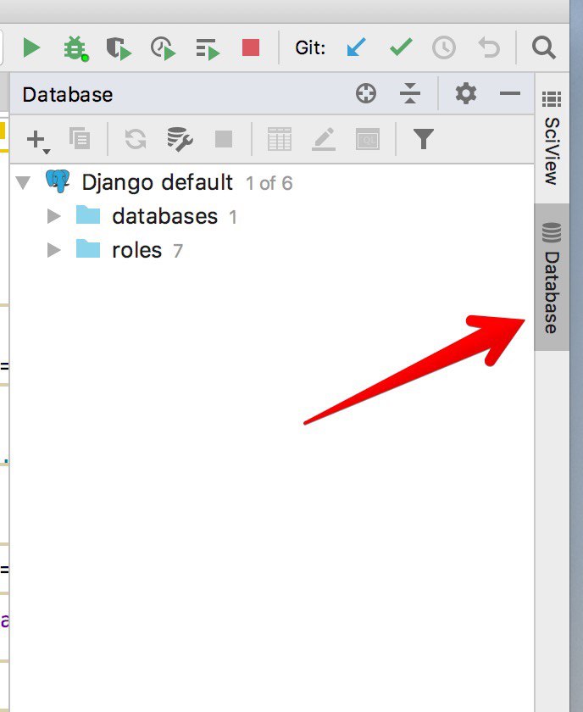Stop the running process red square

[x=251, y=47]
